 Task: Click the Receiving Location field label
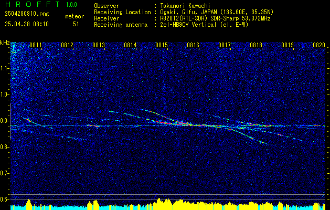point(122,12)
